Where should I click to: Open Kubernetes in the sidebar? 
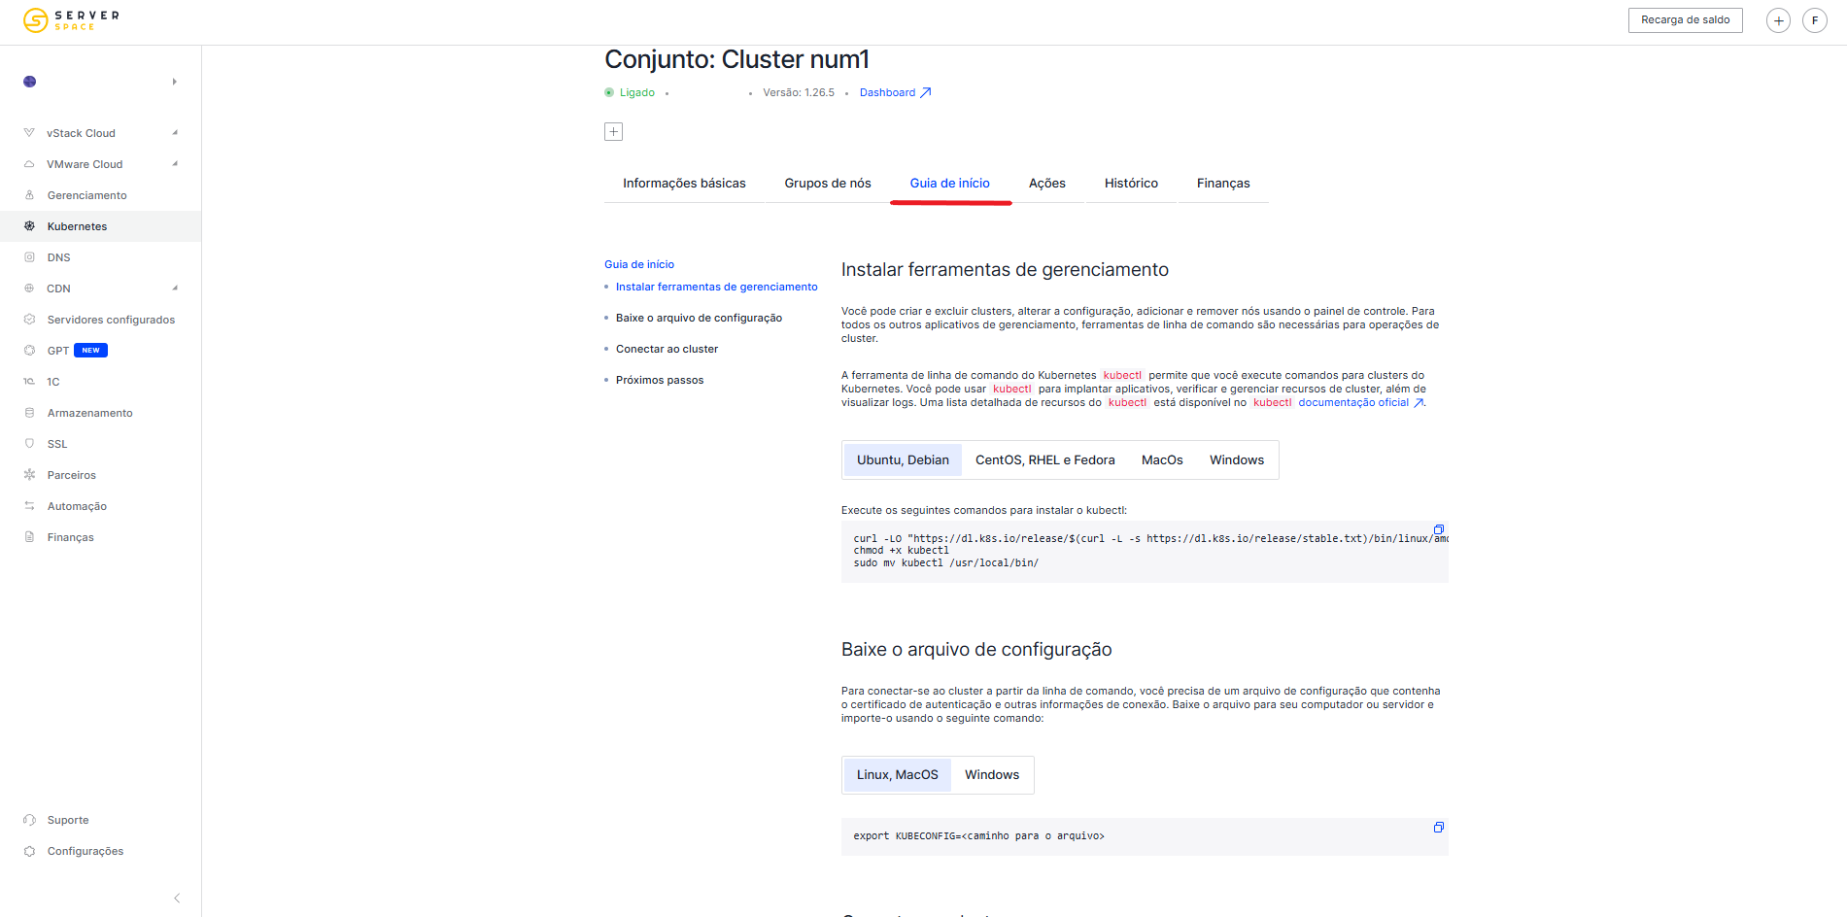coord(101,226)
